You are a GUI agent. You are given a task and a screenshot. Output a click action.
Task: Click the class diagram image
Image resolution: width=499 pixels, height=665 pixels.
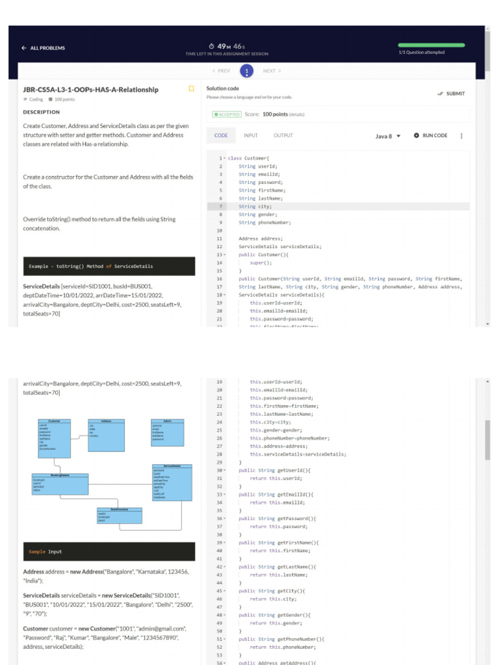pos(112,474)
